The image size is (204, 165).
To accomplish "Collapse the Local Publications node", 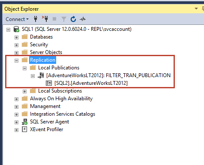I will pyautogui.click(x=24, y=68).
